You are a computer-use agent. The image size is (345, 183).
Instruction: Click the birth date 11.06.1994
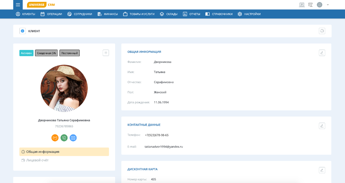pyautogui.click(x=161, y=102)
